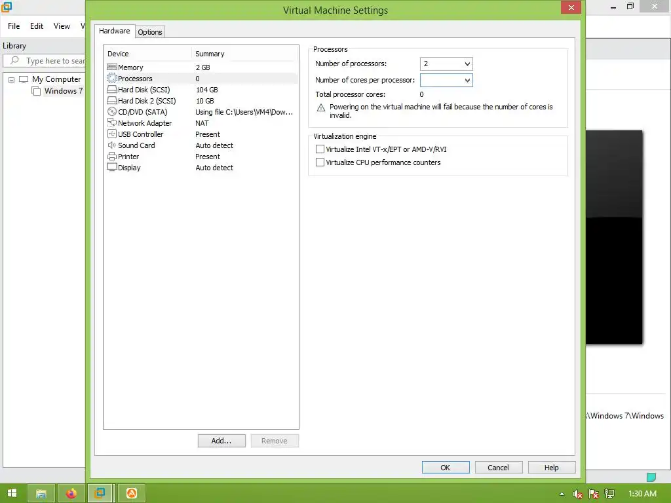Open the View menu
This screenshot has height=503, width=671.
point(62,26)
